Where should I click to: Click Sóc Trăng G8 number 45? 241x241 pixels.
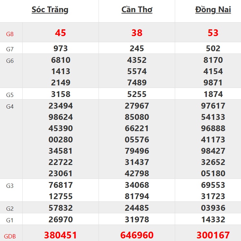[60, 33]
